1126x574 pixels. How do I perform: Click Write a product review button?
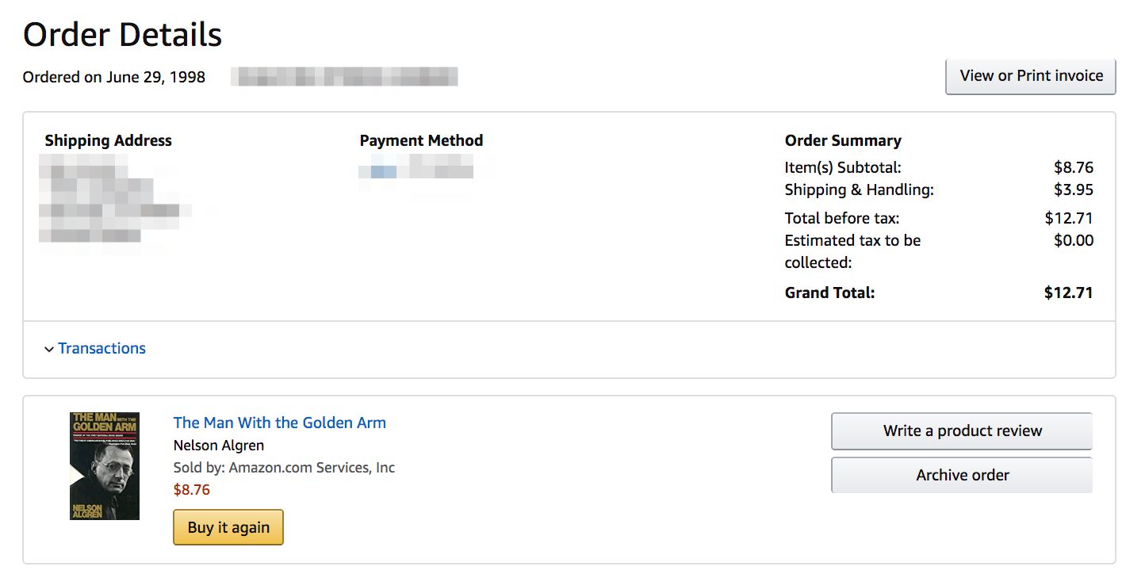(962, 431)
